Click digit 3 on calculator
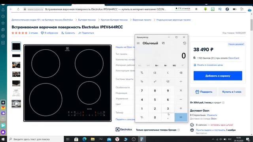This screenshot has height=142, width=253. (x=168, y=108)
